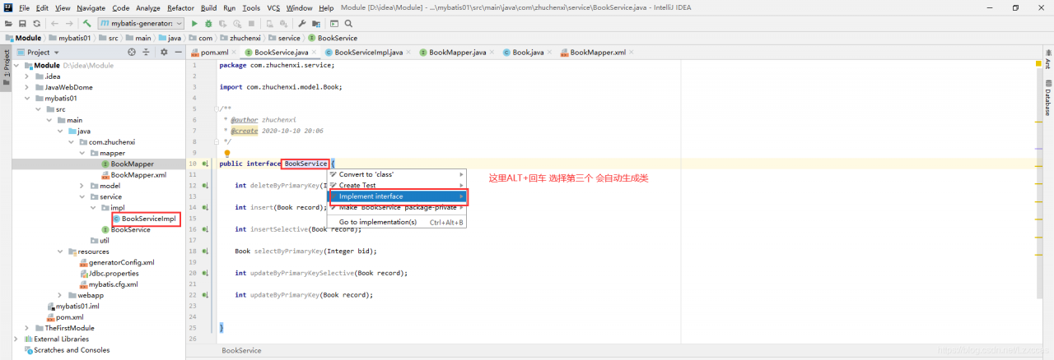This screenshot has width=1054, height=360.
Task: Open the Database tool window sidebar
Action: tap(1047, 99)
